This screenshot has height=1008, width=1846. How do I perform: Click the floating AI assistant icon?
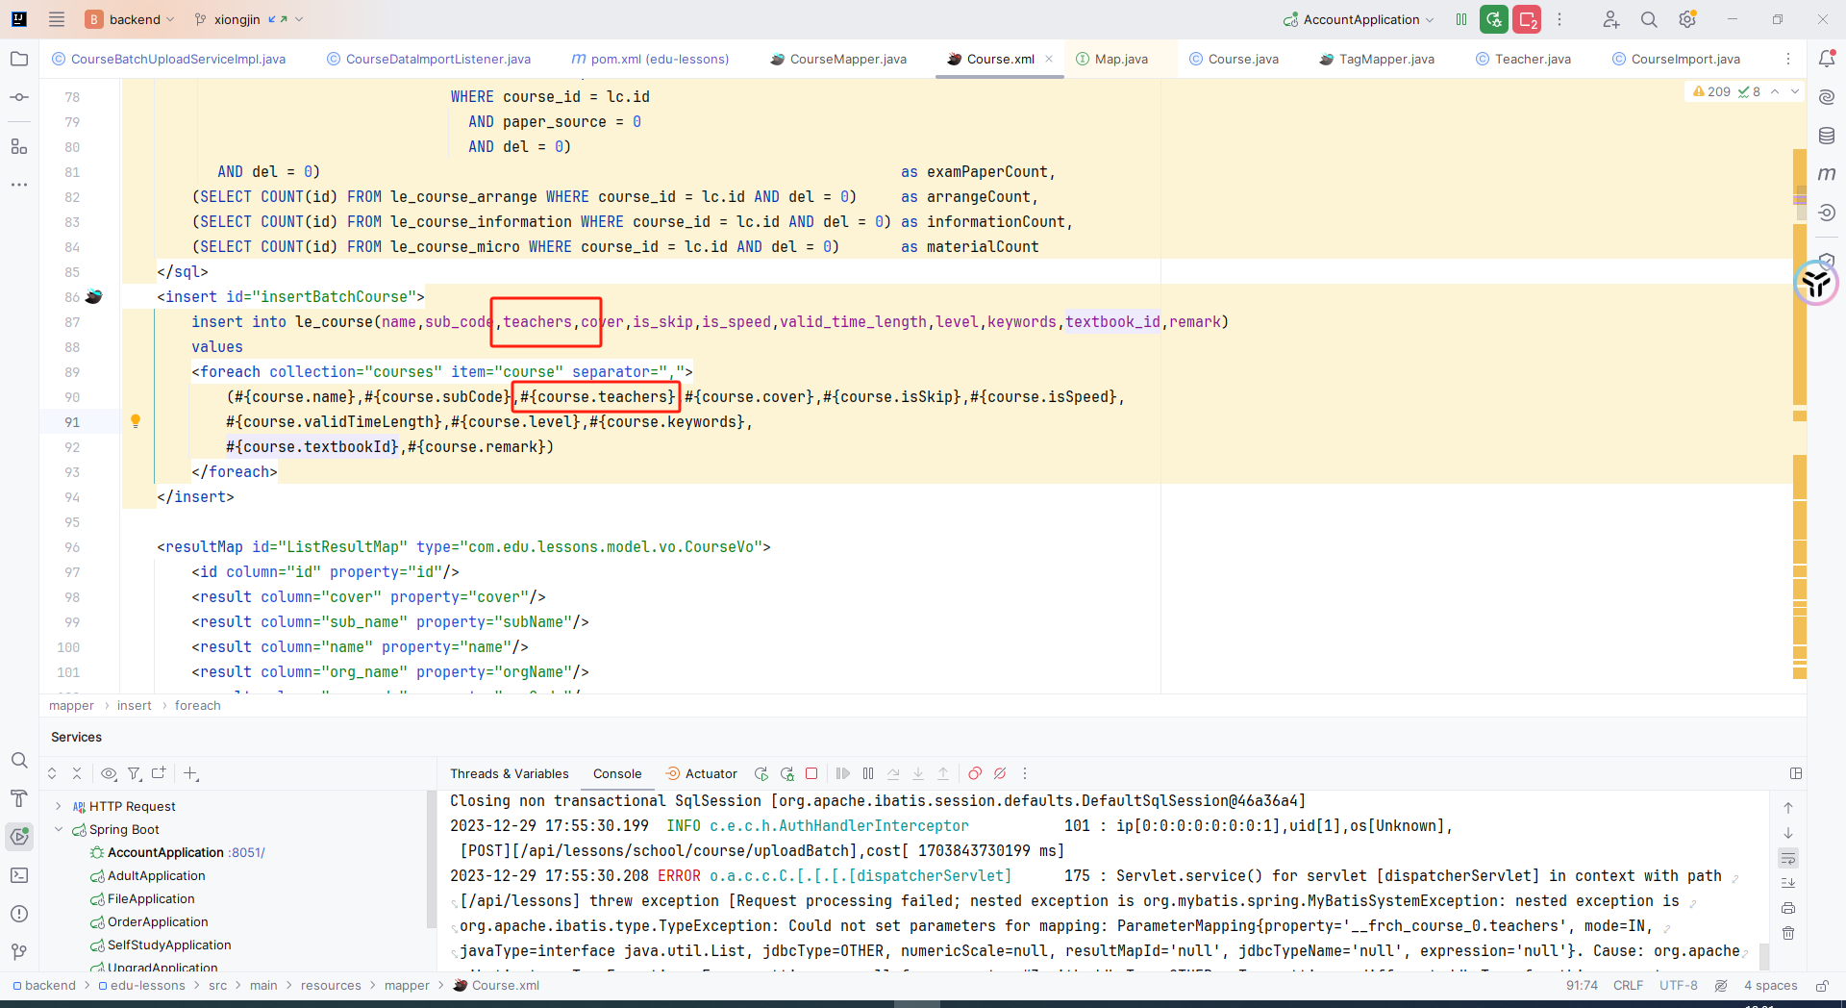coord(1816,283)
